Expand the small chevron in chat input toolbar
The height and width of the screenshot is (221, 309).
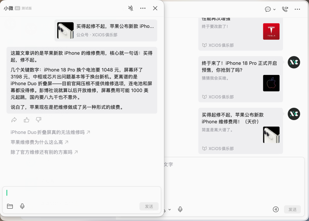[169, 210]
